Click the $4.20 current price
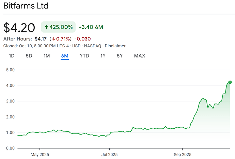The height and width of the screenshot is (159, 235). coord(20,27)
